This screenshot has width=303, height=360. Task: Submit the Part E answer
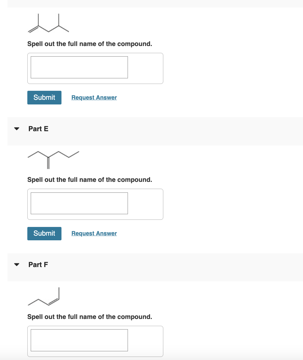(44, 233)
